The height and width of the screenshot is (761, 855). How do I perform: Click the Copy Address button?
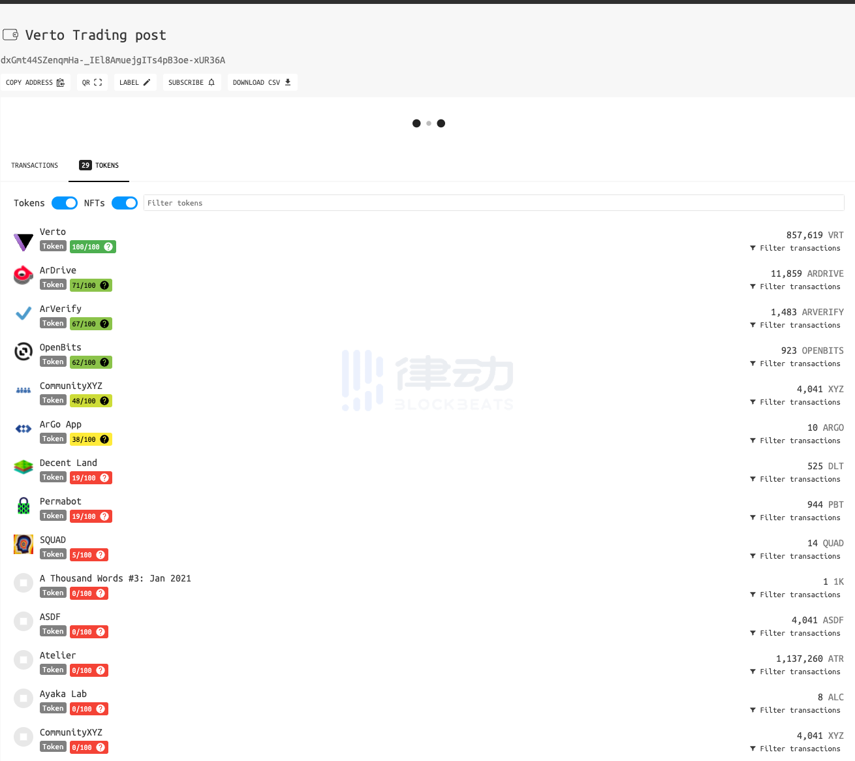(35, 82)
